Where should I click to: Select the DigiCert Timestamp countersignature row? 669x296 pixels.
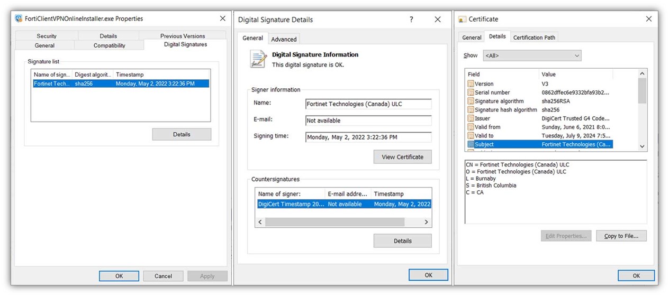click(x=344, y=204)
